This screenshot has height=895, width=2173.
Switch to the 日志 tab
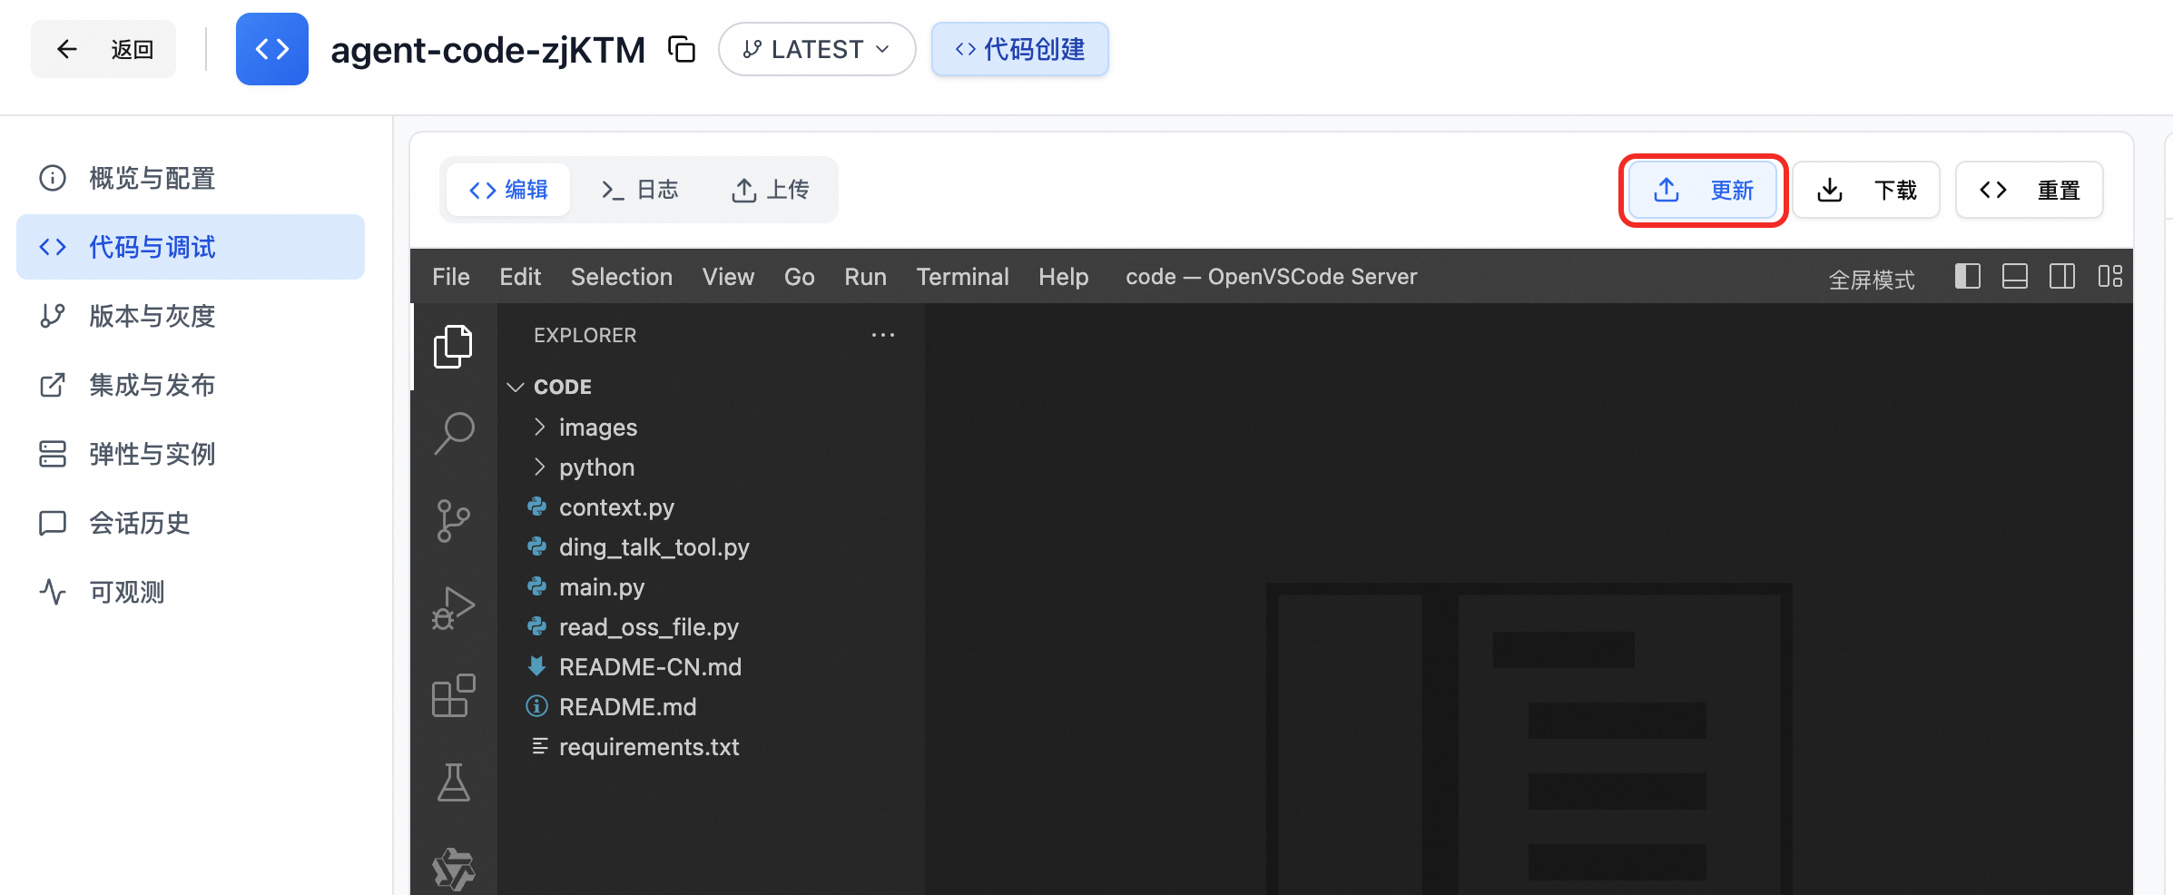click(640, 190)
